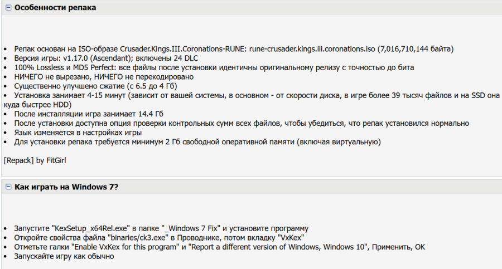The image size is (502, 269).
Task: Click the _Windows 7 Fix folder name
Action: coord(191,228)
